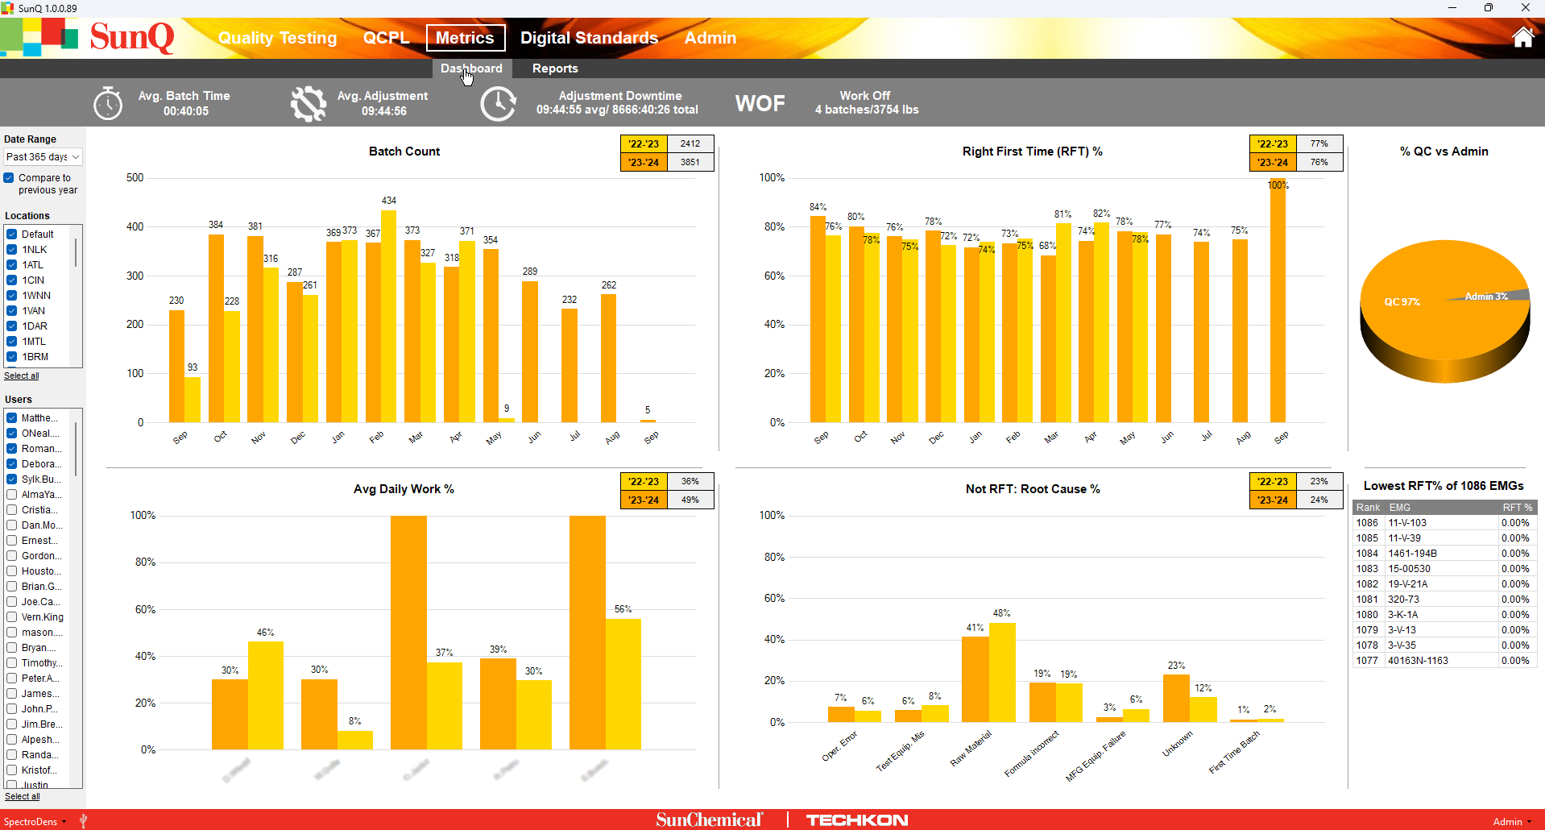The width and height of the screenshot is (1545, 830).
Task: Click the TECHKON logo in the footer
Action: click(x=856, y=820)
